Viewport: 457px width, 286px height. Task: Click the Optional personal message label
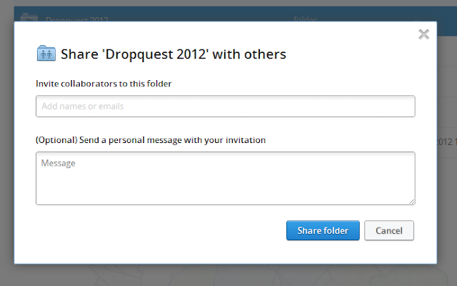(151, 140)
